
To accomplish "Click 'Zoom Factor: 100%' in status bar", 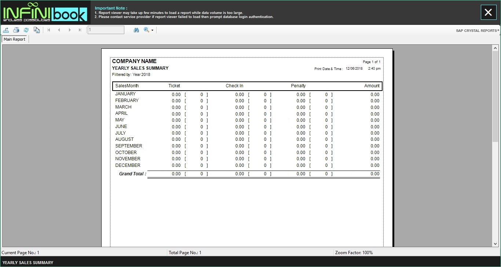I will (x=354, y=253).
